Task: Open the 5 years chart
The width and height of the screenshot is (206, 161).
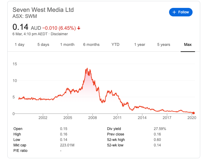Action: tap(164, 45)
